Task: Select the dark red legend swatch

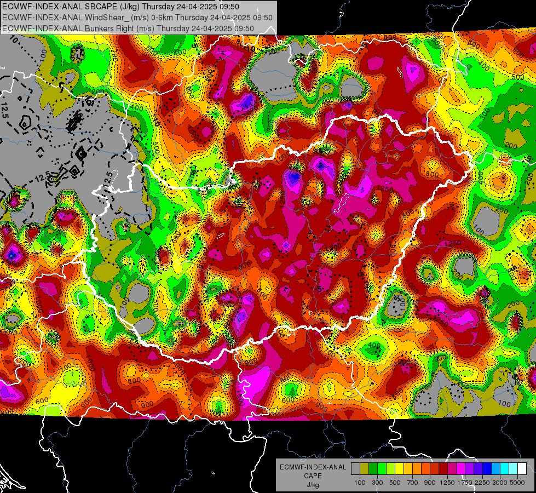Action: pyautogui.click(x=443, y=468)
